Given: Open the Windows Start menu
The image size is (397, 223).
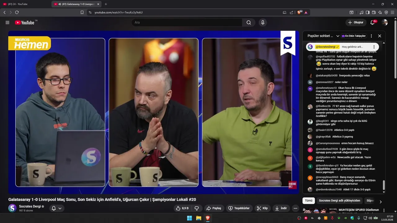Looking at the screenshot, I should tap(190, 218).
